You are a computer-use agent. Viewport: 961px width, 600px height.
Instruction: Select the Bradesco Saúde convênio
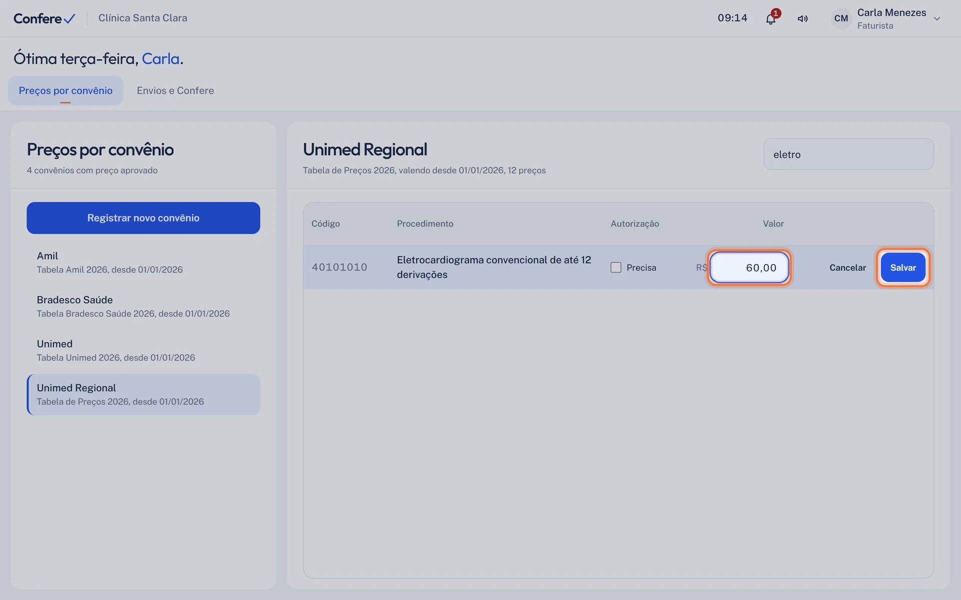[x=143, y=306]
